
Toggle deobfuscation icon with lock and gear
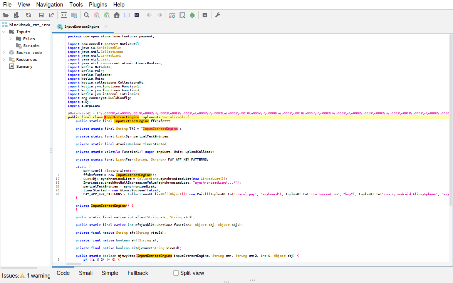pyautogui.click(x=172, y=15)
